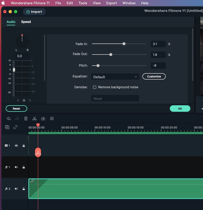Click the audio panel vertical scrollbar
Screen dimensions: 203x210
[x=192, y=55]
